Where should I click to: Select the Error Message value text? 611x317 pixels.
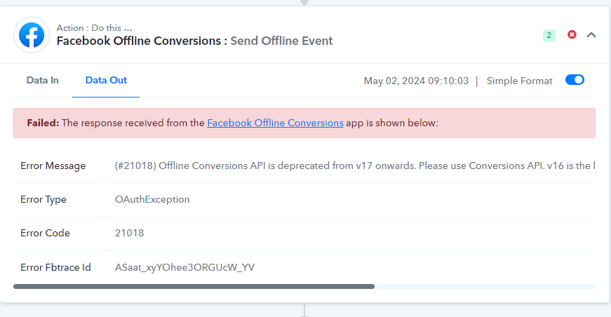click(x=354, y=166)
